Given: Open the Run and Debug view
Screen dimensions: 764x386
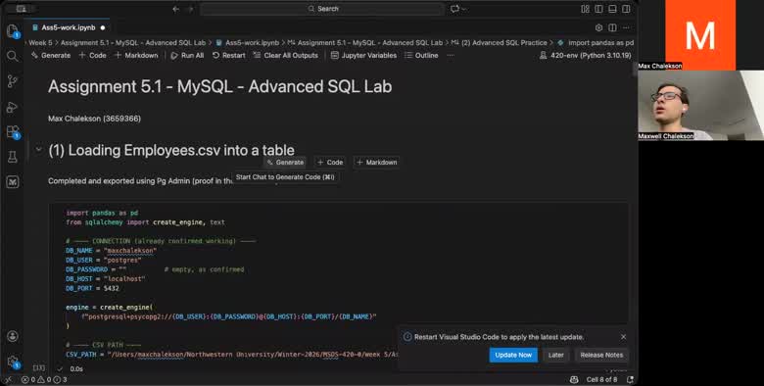Looking at the screenshot, I should tap(13, 107).
